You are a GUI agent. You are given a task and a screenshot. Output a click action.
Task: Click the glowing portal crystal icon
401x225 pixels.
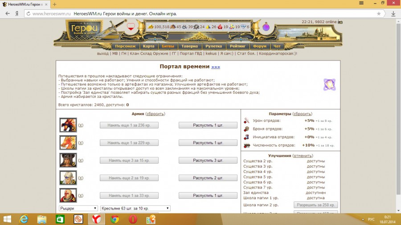click(329, 84)
